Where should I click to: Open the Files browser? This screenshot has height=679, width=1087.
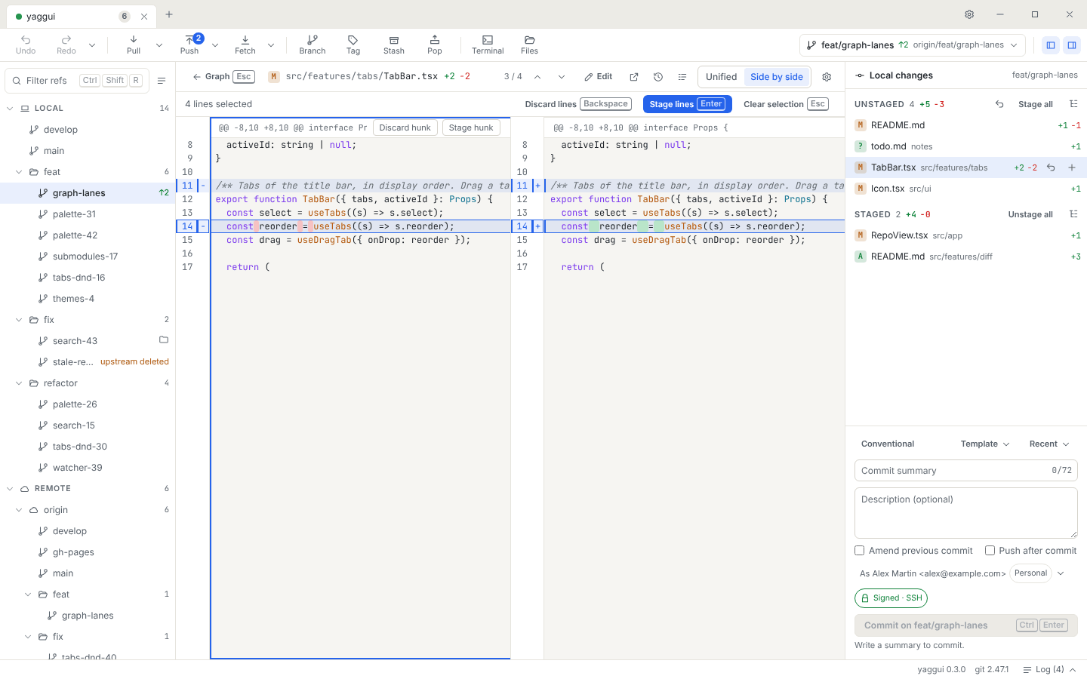point(530,45)
